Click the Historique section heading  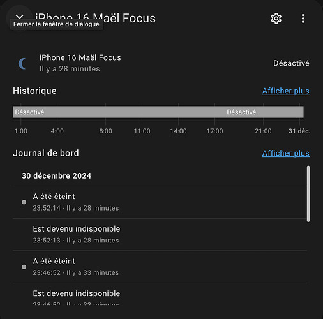[34, 91]
